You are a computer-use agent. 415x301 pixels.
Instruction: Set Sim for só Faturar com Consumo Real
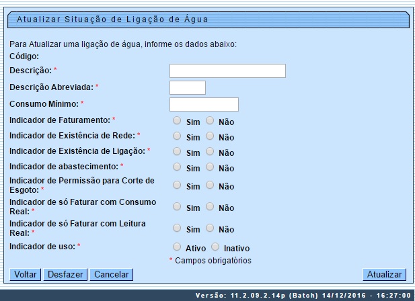(177, 206)
